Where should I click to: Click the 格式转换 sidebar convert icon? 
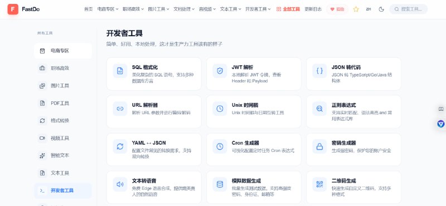pos(42,120)
